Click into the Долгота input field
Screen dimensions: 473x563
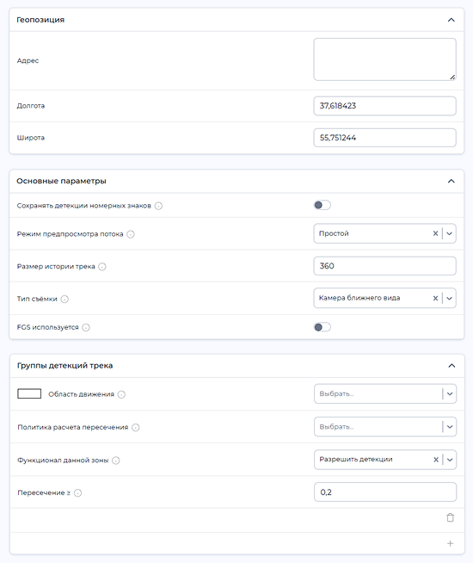click(x=384, y=106)
